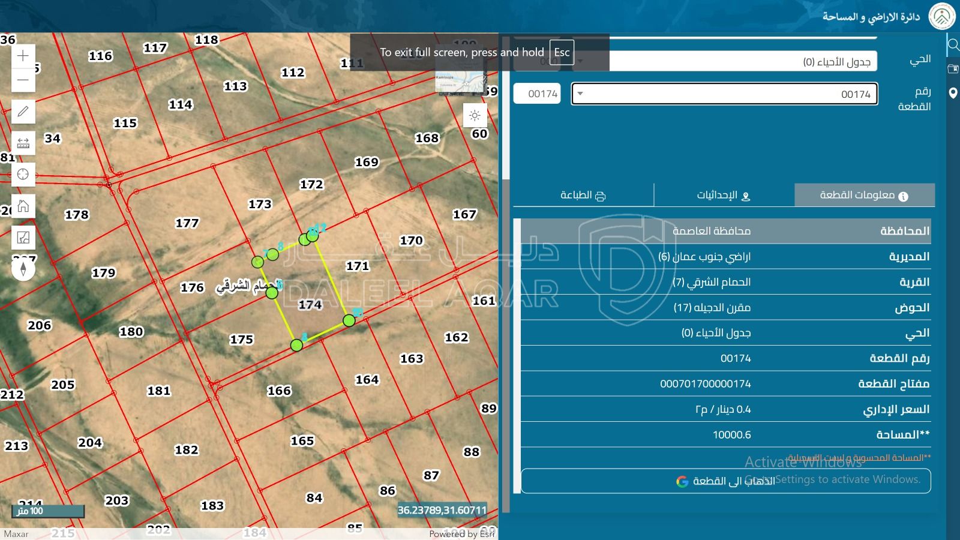
Task: Reset map orientation with compass
Action: pos(23,269)
